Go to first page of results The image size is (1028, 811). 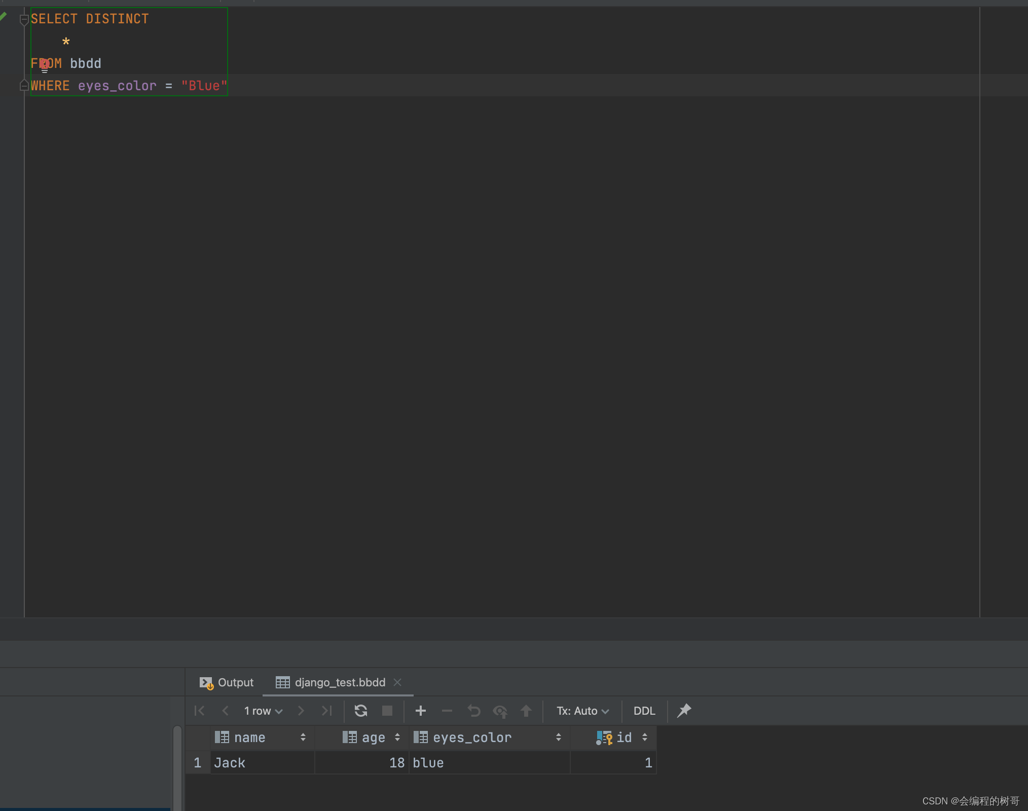[x=200, y=711]
